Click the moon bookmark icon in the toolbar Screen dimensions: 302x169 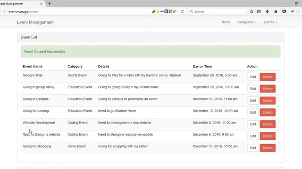pos(175,11)
